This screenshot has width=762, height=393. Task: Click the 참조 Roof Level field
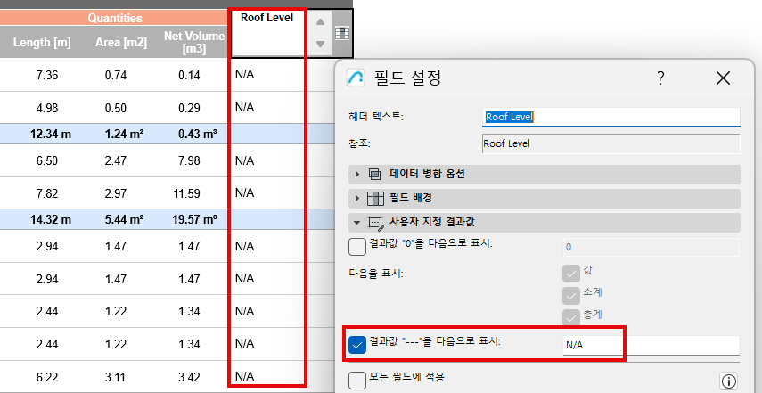tap(610, 143)
